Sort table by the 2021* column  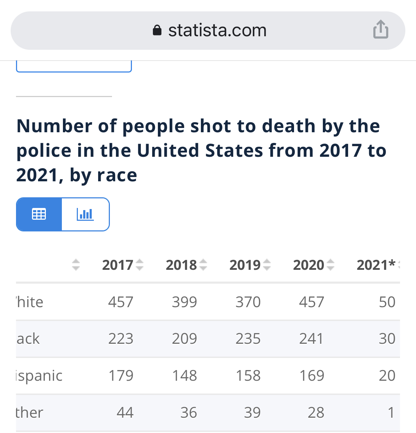377,265
